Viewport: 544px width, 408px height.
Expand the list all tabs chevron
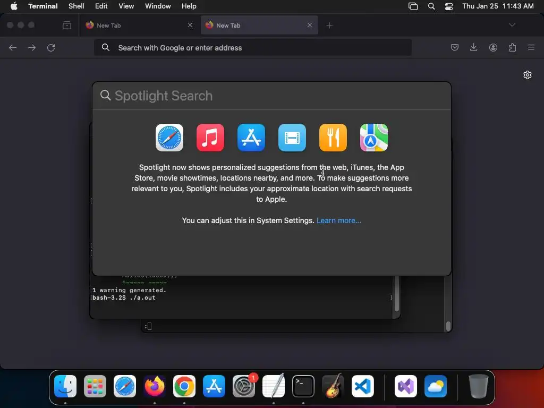[512, 25]
